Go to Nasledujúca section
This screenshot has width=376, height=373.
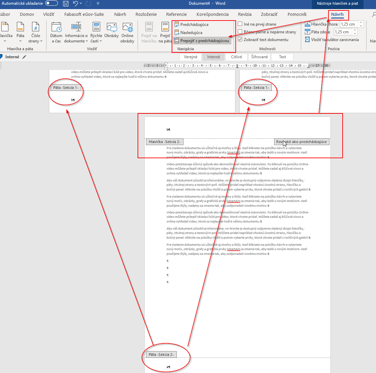click(188, 33)
